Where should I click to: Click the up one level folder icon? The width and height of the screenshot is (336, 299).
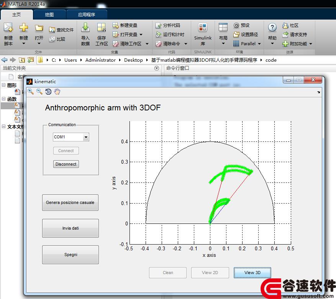(x=22, y=60)
